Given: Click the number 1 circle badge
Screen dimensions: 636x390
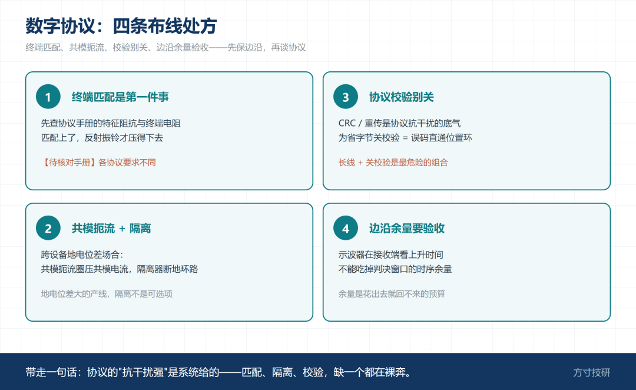Looking at the screenshot, I should click(48, 97).
